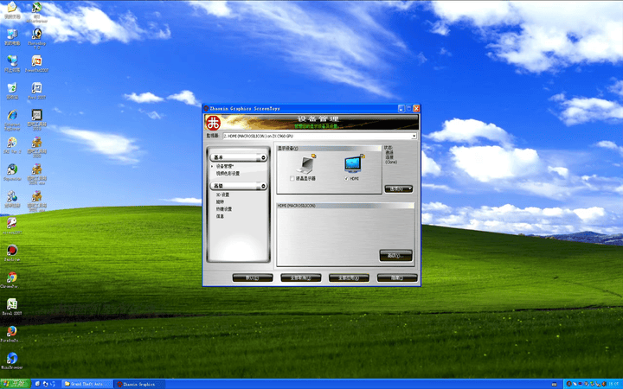The image size is (623, 389).
Task: Launch Internet Explorer from the desktop
Action: coord(12,119)
